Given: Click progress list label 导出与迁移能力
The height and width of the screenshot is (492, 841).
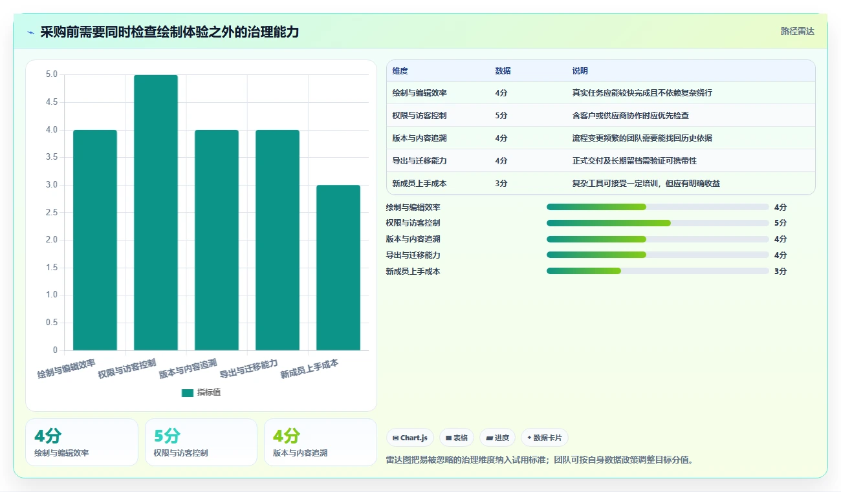Looking at the screenshot, I should 413,255.
